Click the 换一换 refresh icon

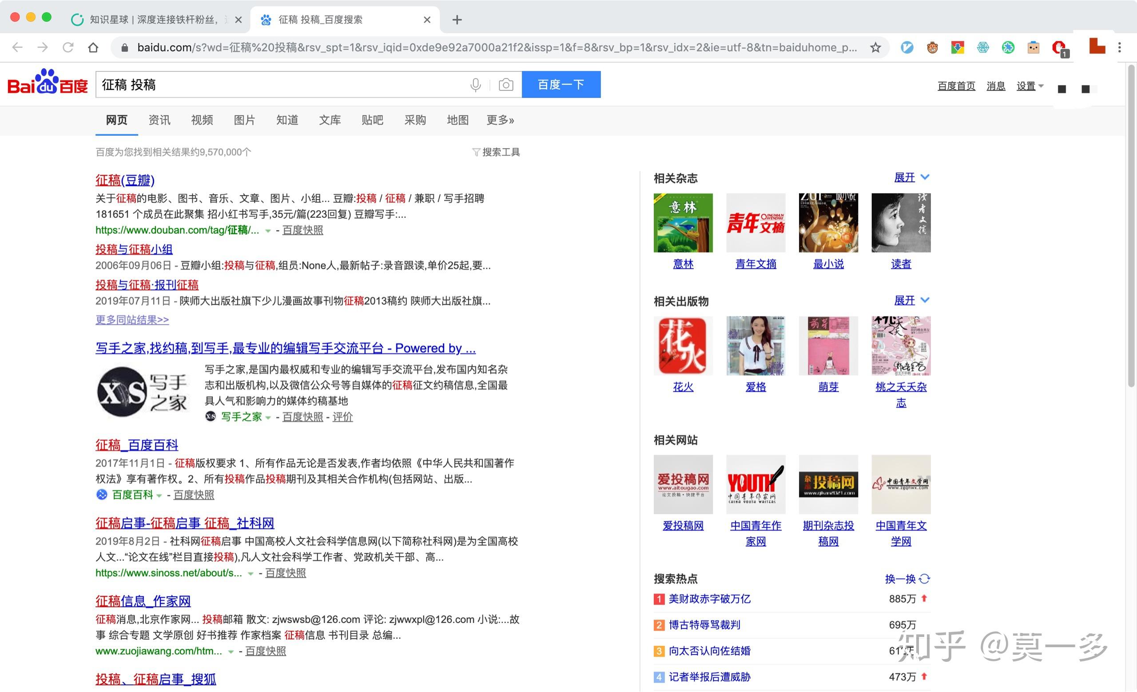click(x=924, y=579)
